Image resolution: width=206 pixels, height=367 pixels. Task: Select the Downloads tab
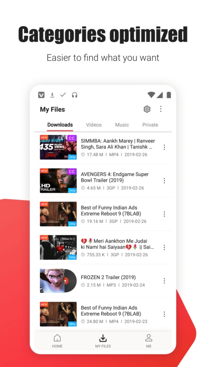click(60, 125)
